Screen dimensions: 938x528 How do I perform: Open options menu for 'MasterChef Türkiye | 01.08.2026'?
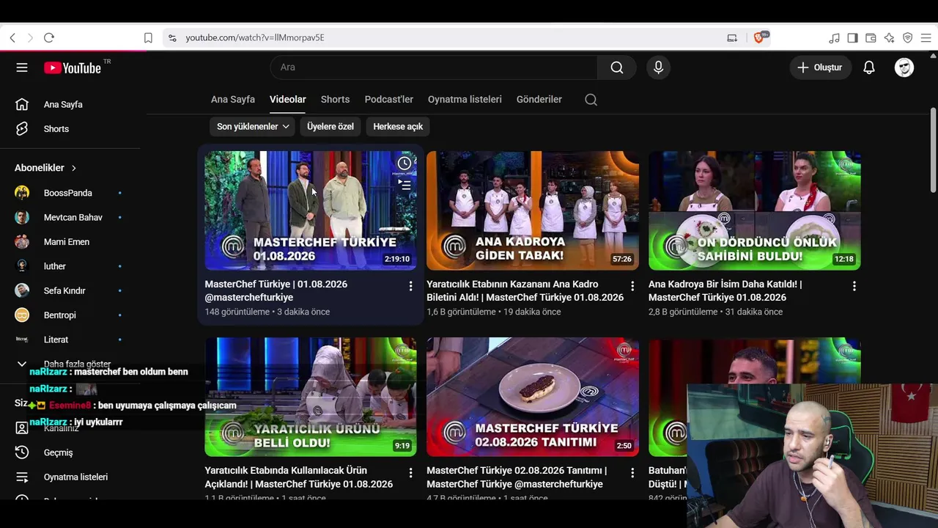pyautogui.click(x=410, y=286)
